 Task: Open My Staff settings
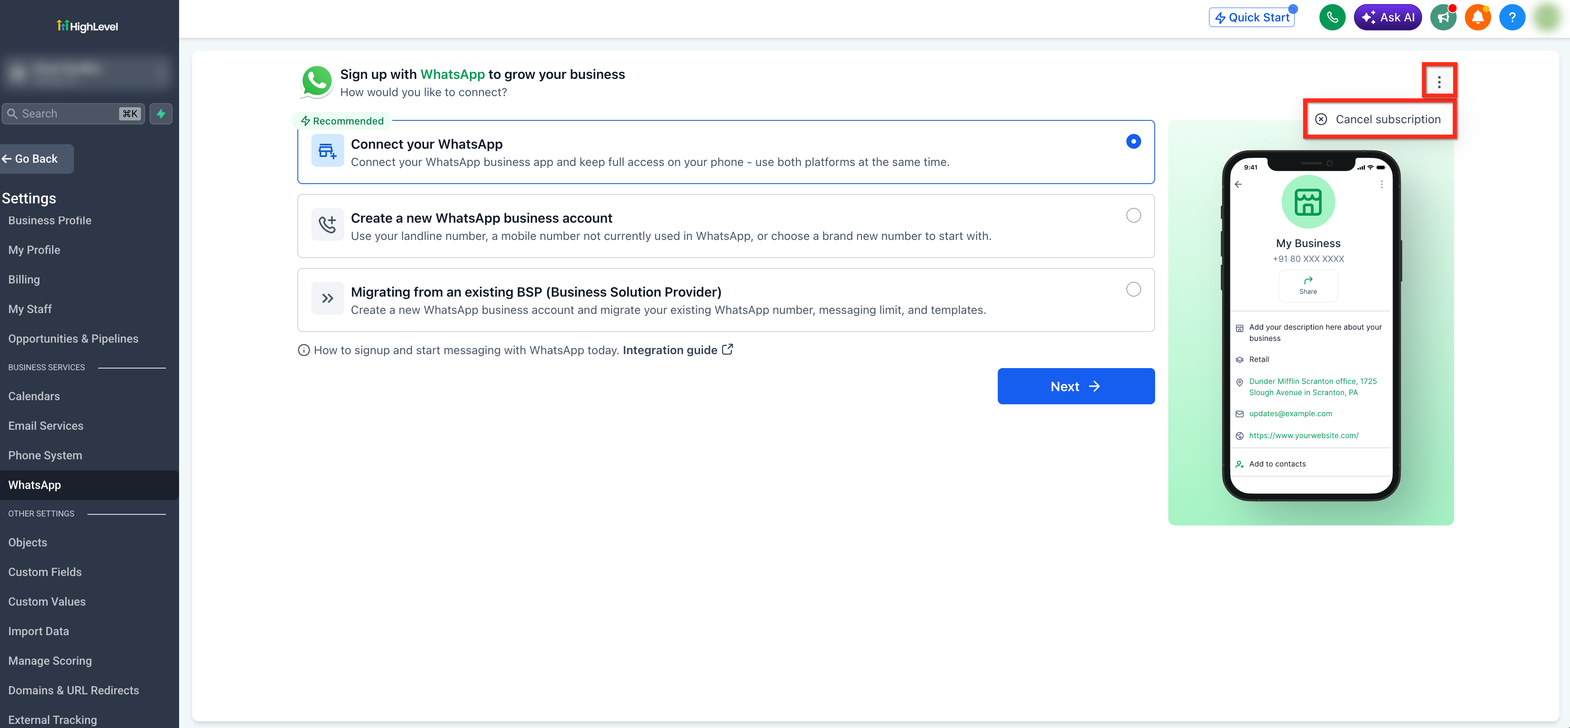(x=30, y=309)
